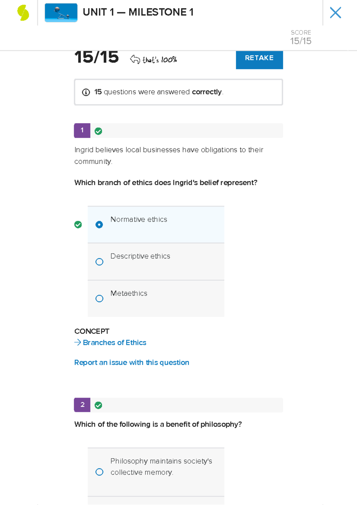Select the Normative ethics radio button
This screenshot has width=357, height=505.
coord(99,225)
